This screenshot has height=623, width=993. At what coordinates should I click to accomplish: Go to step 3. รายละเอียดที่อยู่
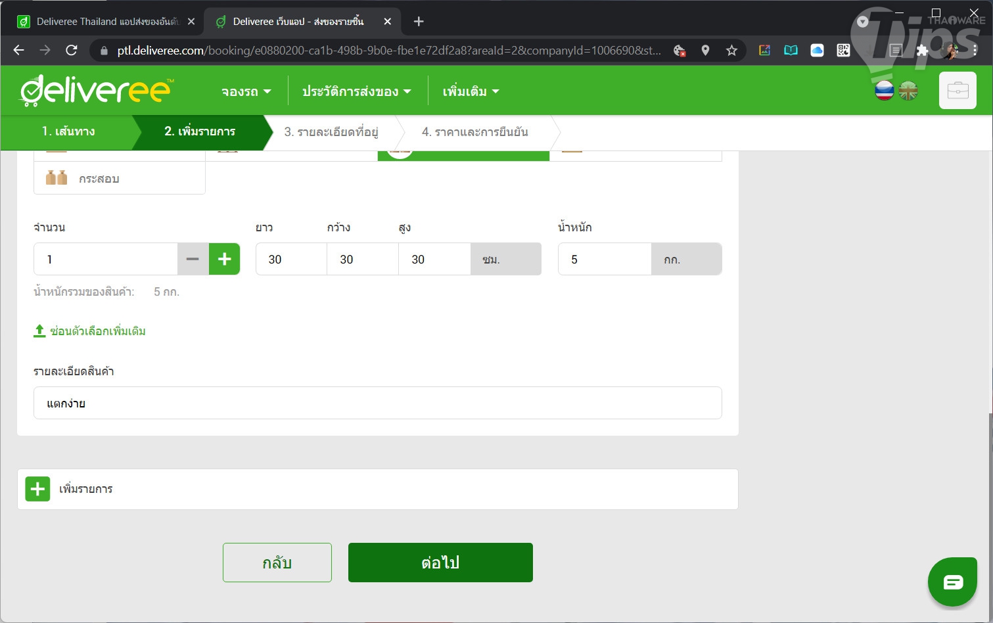[331, 131]
